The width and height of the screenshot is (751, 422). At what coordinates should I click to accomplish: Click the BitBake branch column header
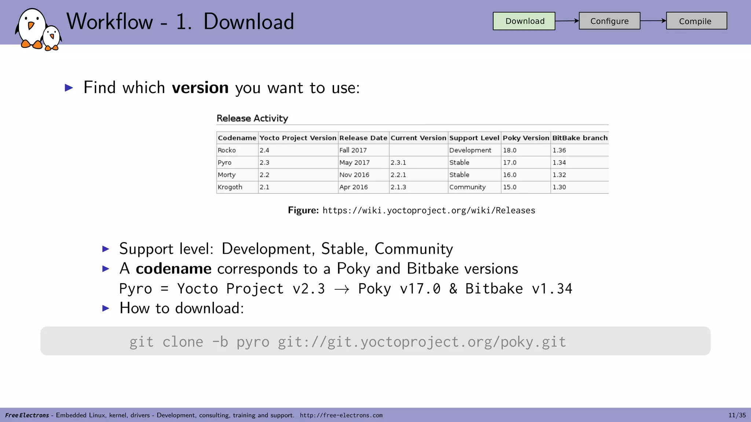pyautogui.click(x=580, y=138)
